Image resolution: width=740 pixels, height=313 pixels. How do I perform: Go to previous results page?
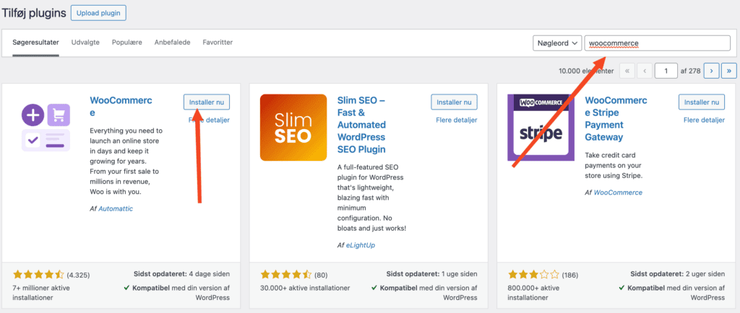(x=644, y=71)
